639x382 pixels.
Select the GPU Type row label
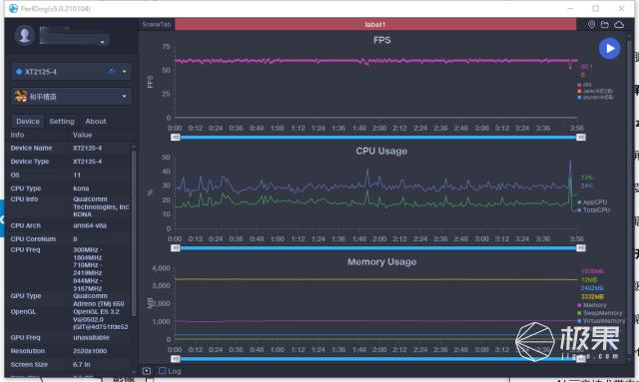[x=26, y=295]
